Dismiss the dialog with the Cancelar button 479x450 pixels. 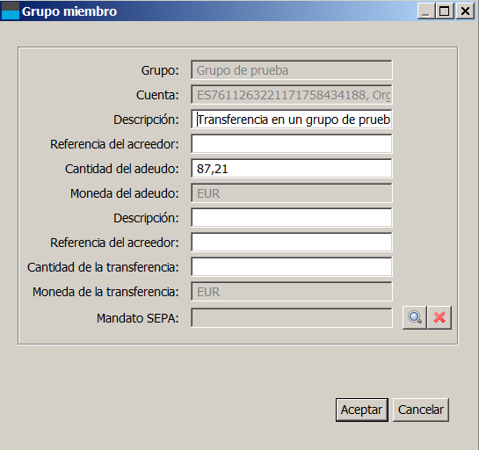click(421, 410)
